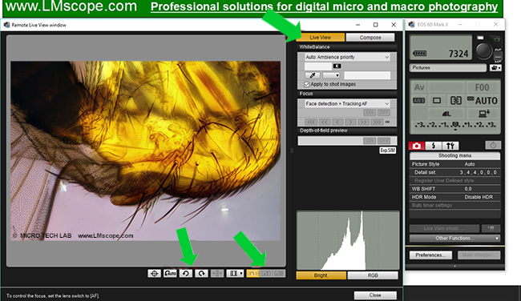Click Main Window button
Viewport: 521px width, 301px height.
[479, 255]
